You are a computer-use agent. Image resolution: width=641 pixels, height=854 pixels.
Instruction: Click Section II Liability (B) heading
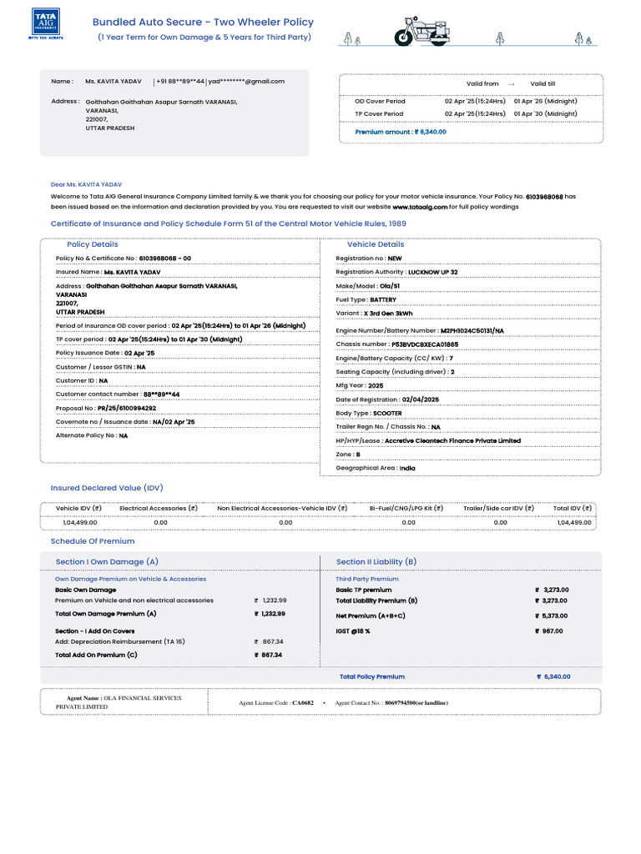point(376,561)
